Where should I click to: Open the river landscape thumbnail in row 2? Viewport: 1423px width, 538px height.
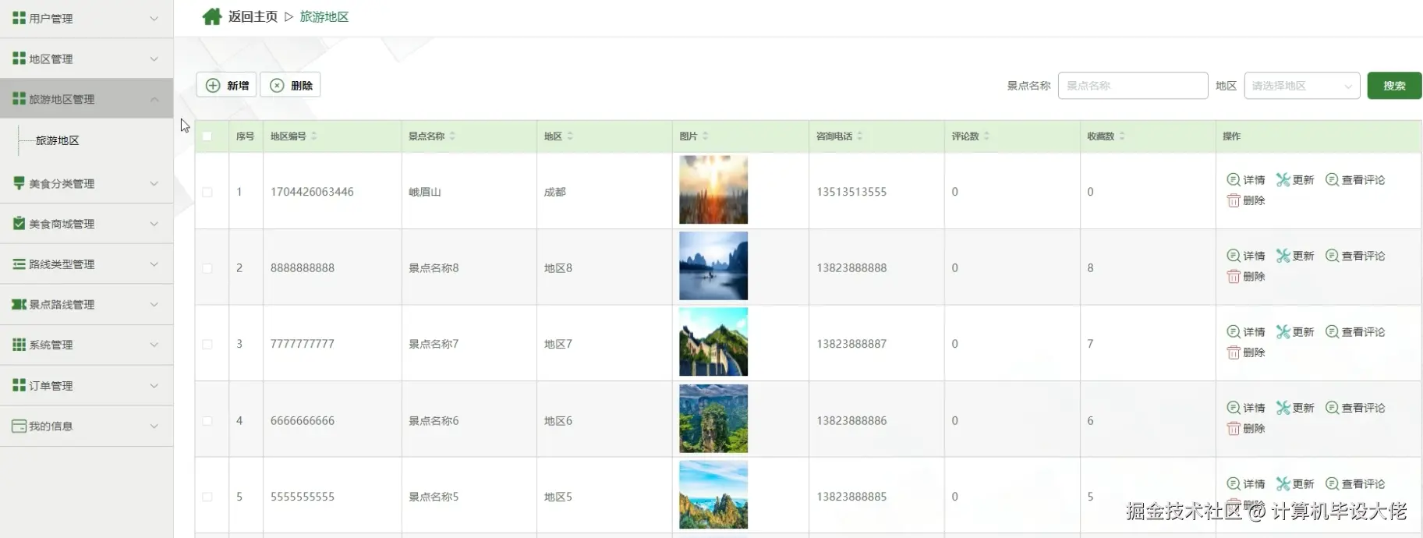[x=713, y=266]
